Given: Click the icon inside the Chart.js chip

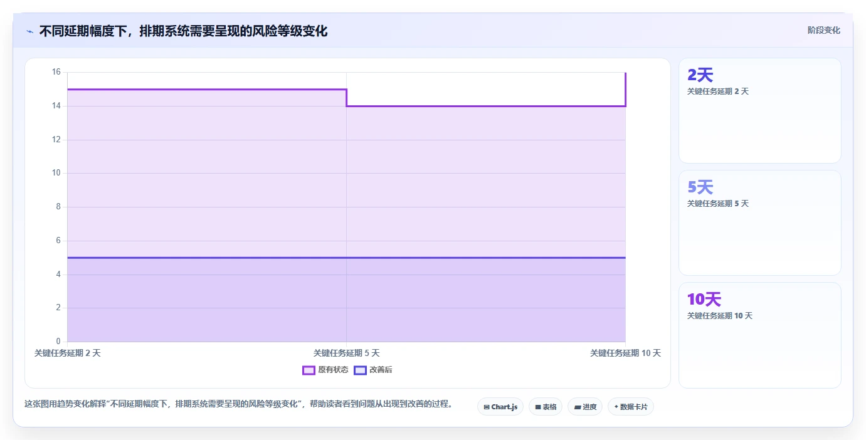Looking at the screenshot, I should 487,407.
